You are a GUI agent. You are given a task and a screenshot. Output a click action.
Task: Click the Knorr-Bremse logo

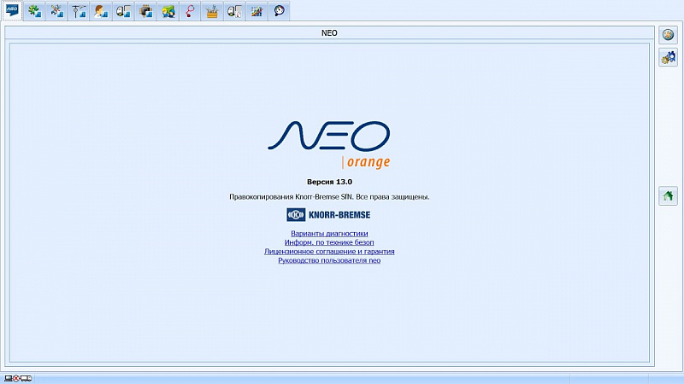point(328,215)
